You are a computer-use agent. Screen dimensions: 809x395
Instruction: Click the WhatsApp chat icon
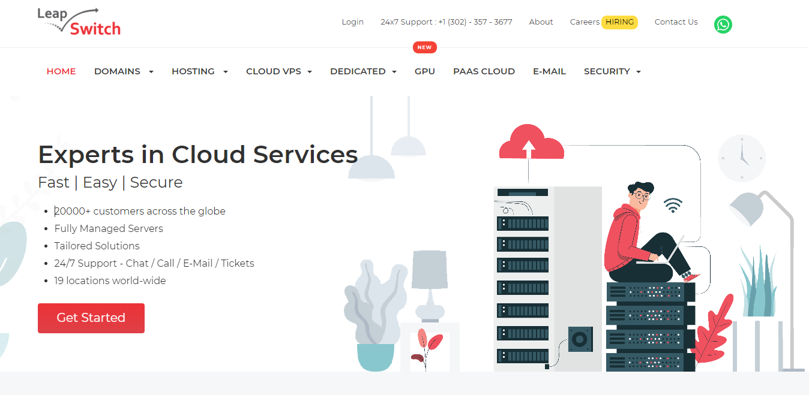[x=723, y=25]
